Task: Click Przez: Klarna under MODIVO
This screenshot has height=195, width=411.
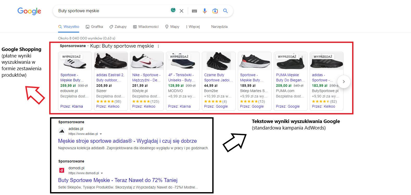Action: click(179, 106)
